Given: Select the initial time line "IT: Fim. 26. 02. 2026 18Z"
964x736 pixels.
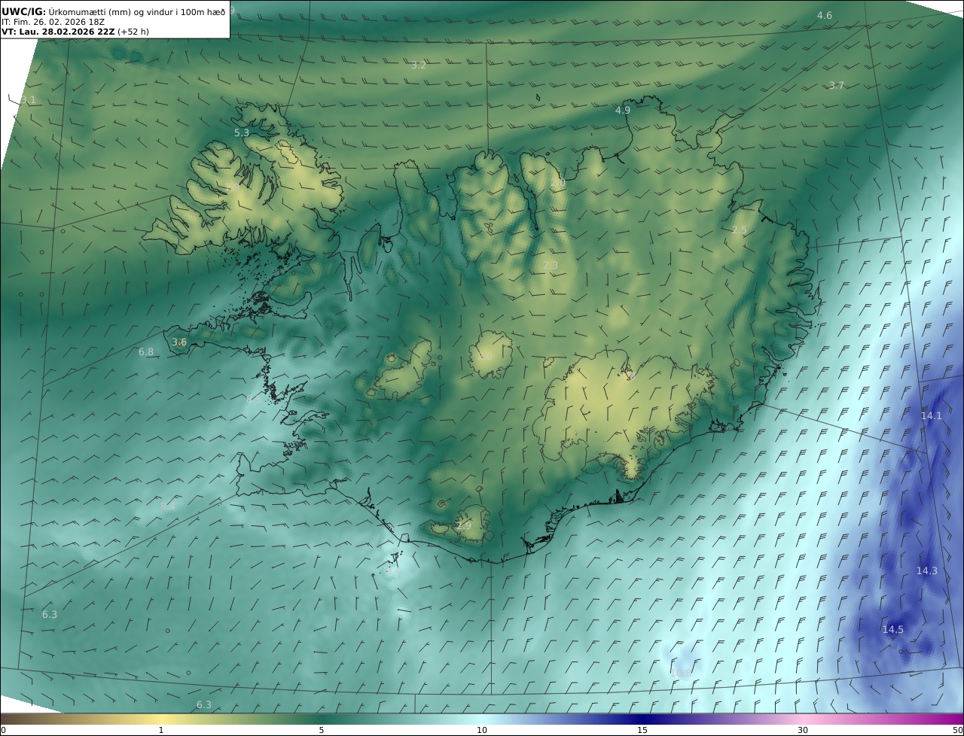Looking at the screenshot, I should point(53,22).
